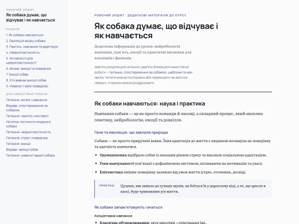Open '5. Активності для нейропластичності' link
Screen dimensions: 299x224
pyautogui.click(x=21, y=60)
